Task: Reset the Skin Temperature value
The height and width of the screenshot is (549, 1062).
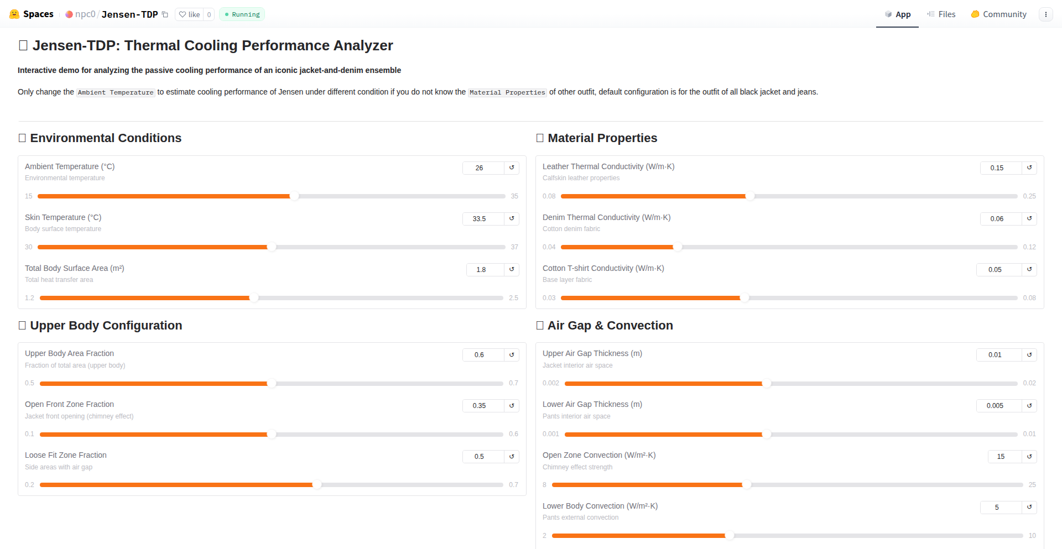Action: coord(512,218)
